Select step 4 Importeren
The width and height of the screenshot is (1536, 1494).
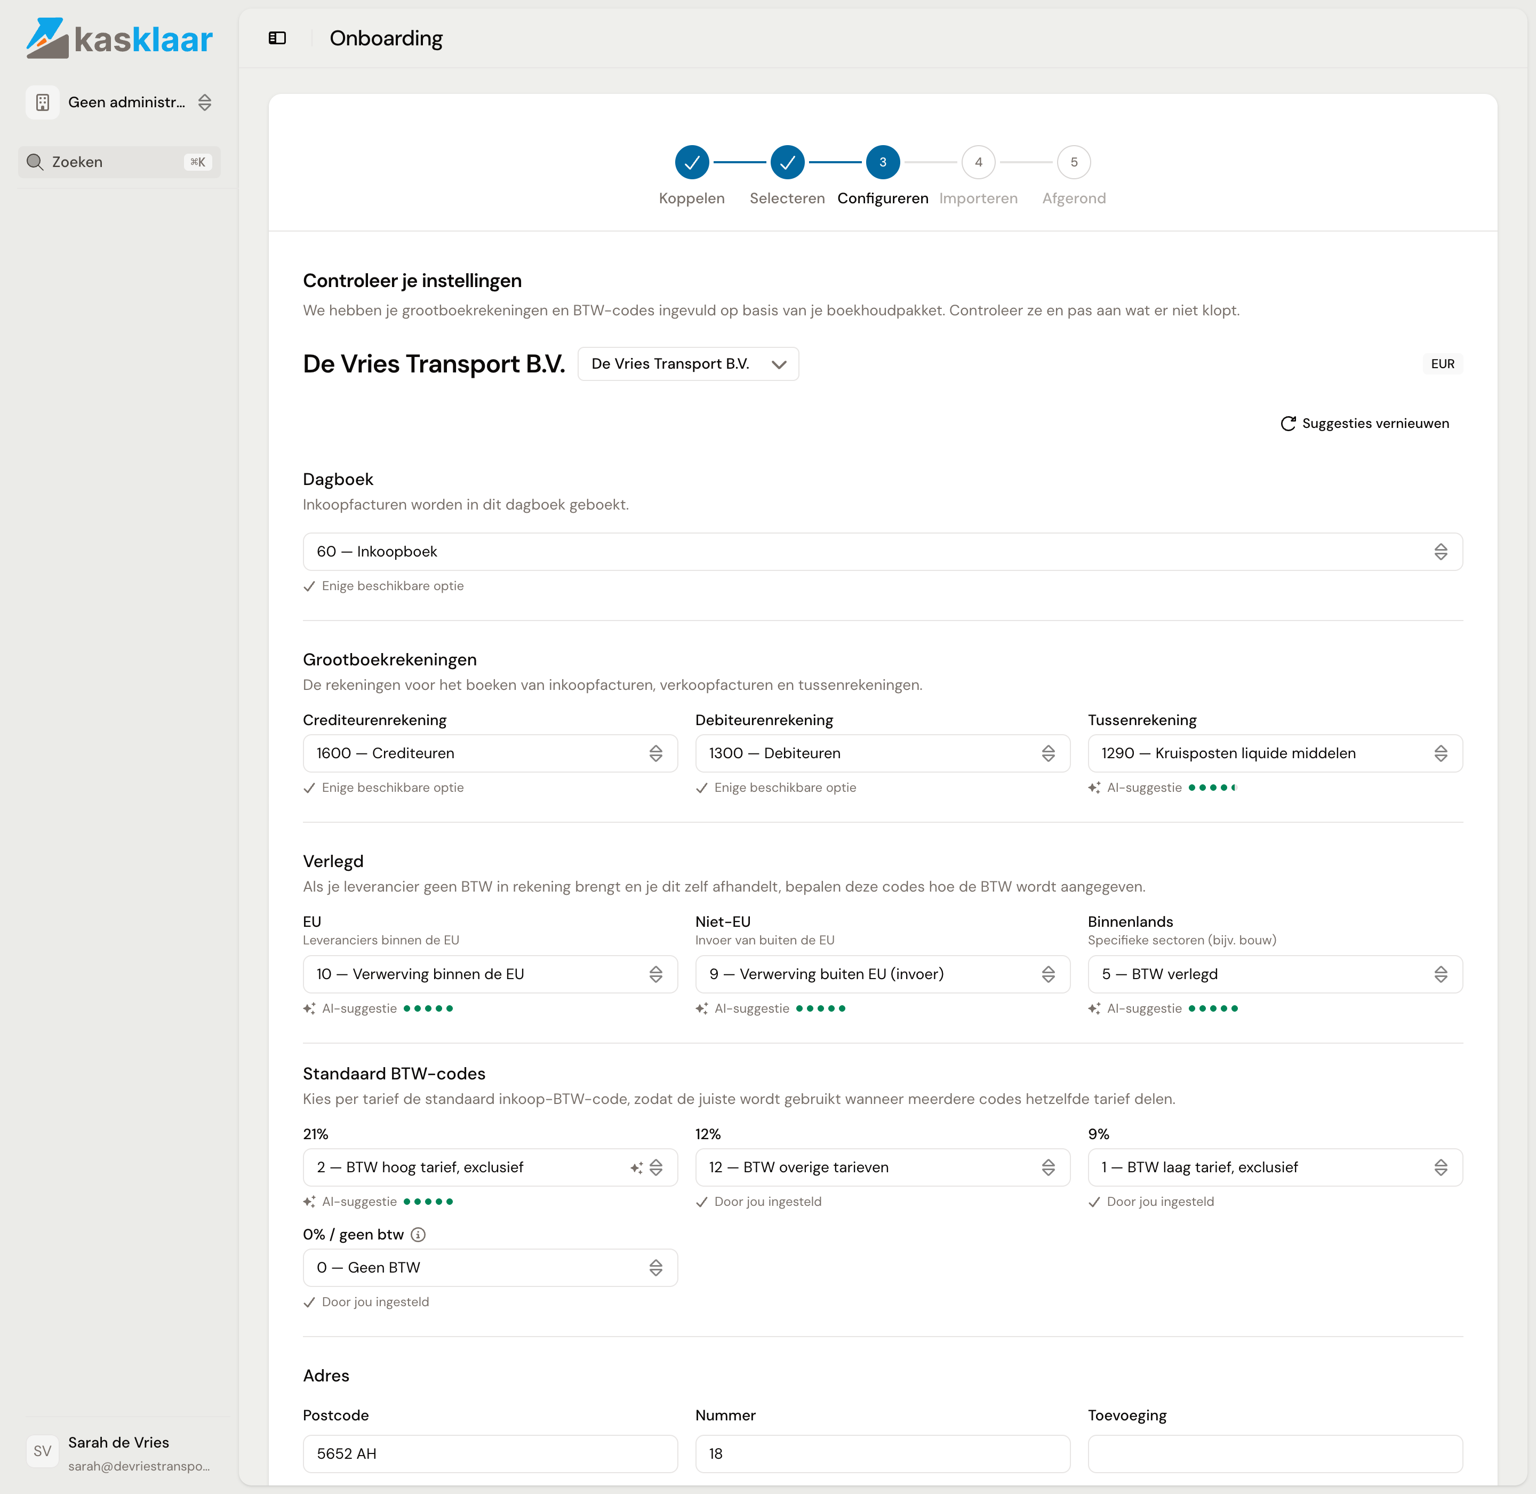tap(978, 162)
